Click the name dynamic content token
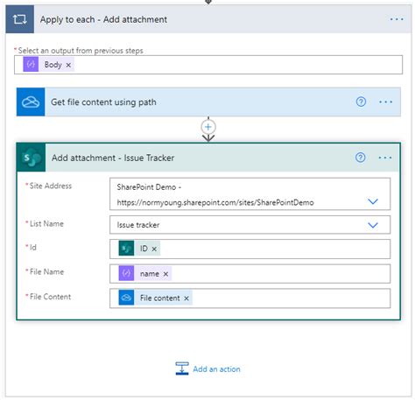This screenshot has width=415, height=400. click(144, 274)
